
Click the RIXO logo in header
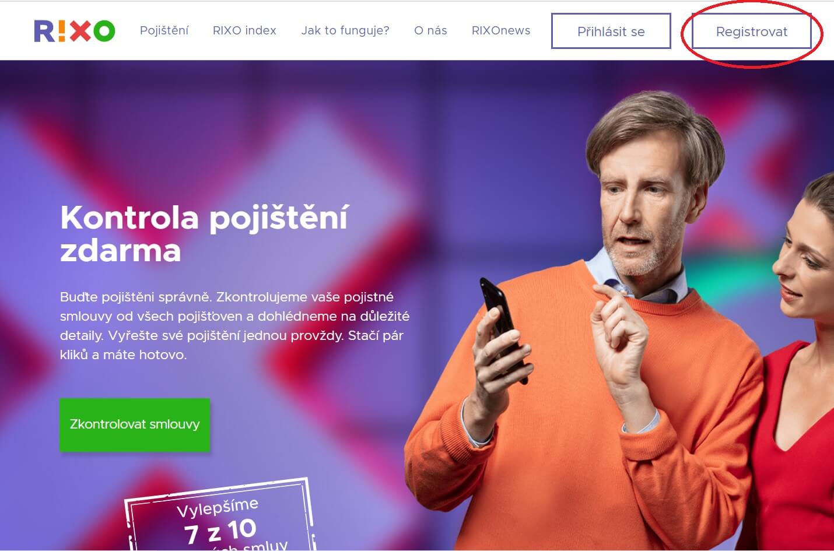point(75,31)
